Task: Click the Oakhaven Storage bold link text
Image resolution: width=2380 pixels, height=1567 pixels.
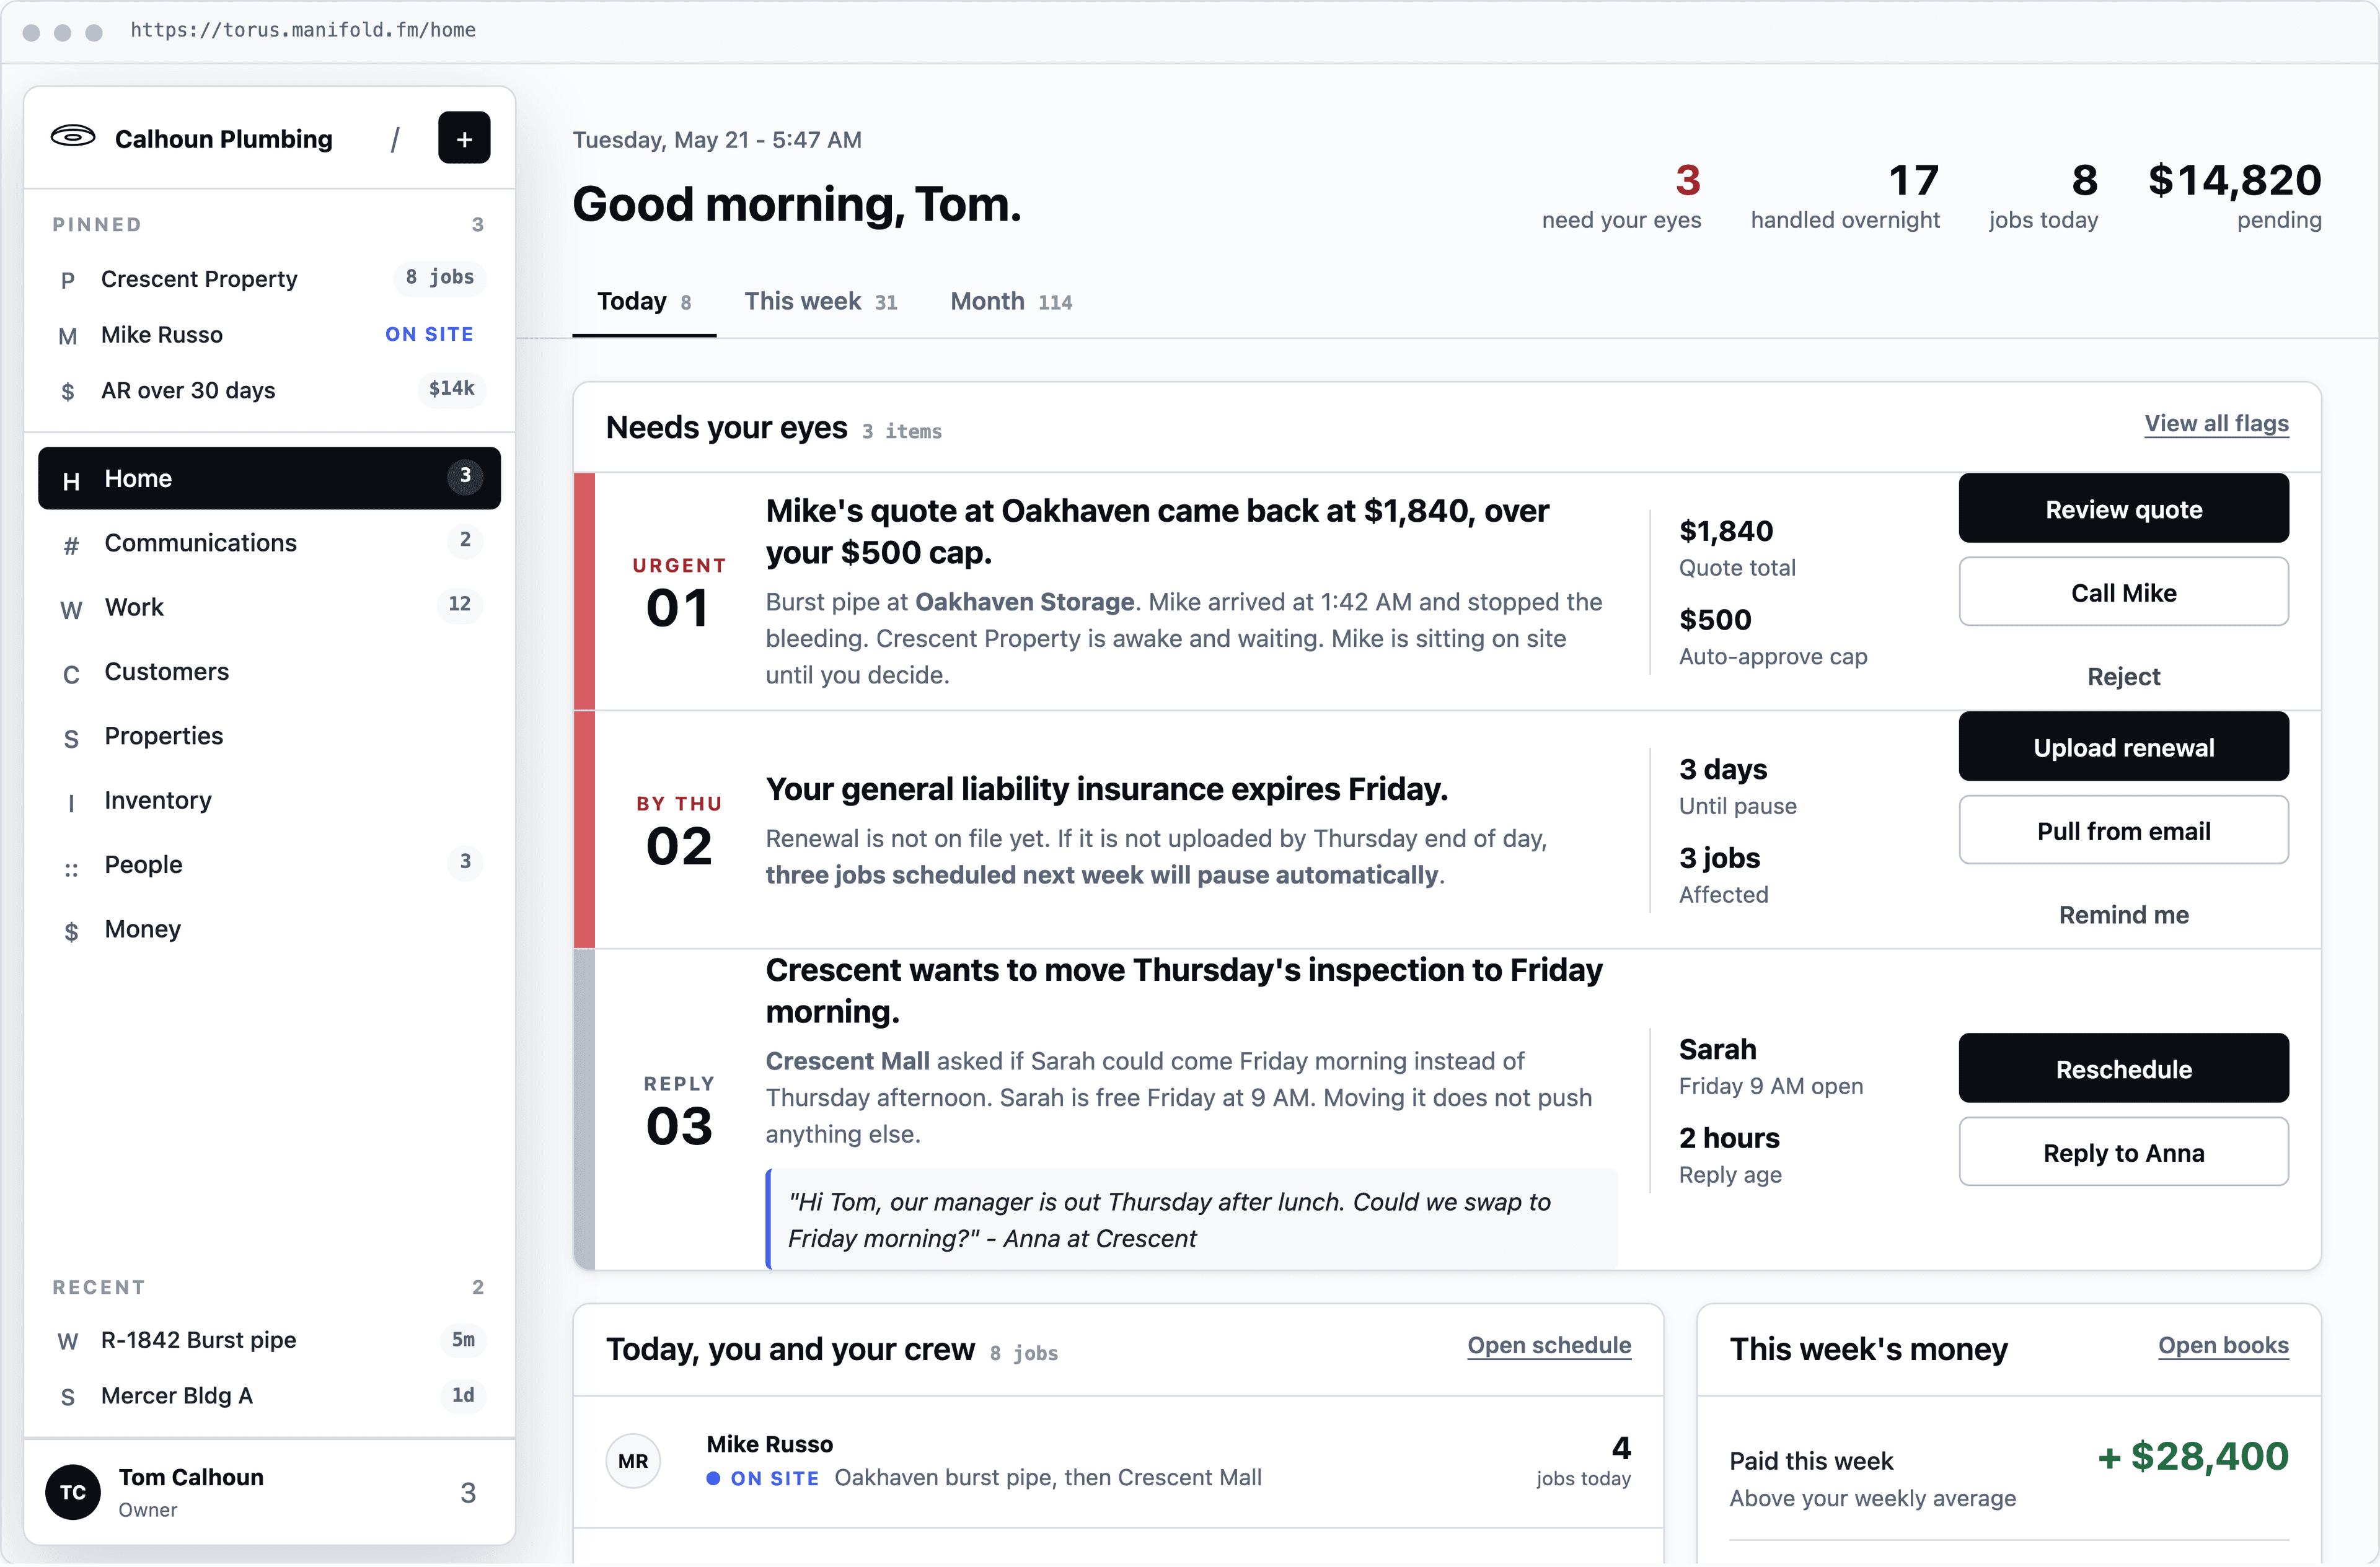Action: pos(1024,602)
